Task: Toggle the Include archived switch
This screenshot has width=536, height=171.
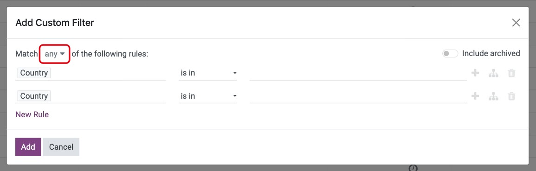Action: click(450, 54)
